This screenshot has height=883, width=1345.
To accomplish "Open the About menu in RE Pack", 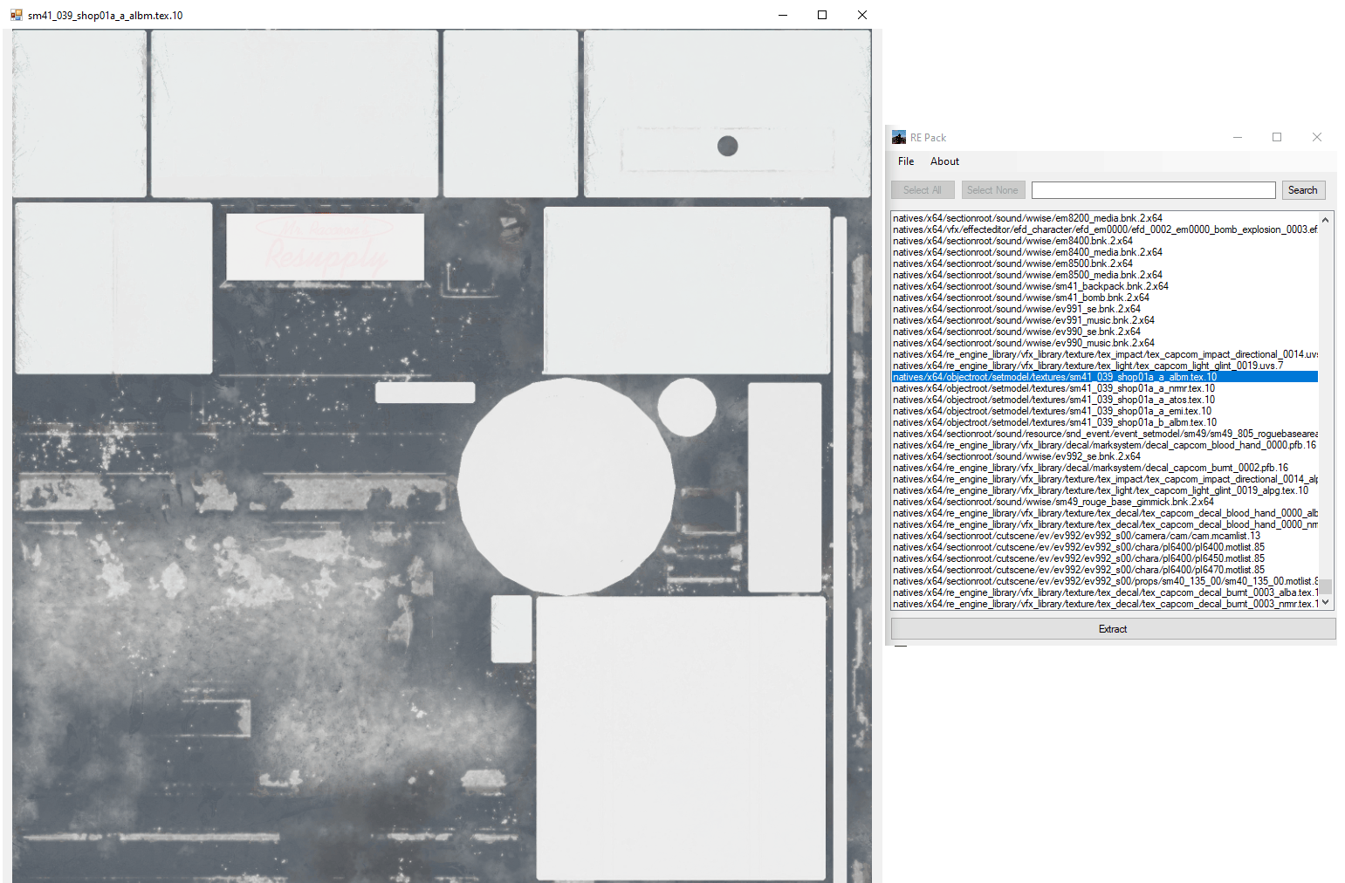I will 944,161.
